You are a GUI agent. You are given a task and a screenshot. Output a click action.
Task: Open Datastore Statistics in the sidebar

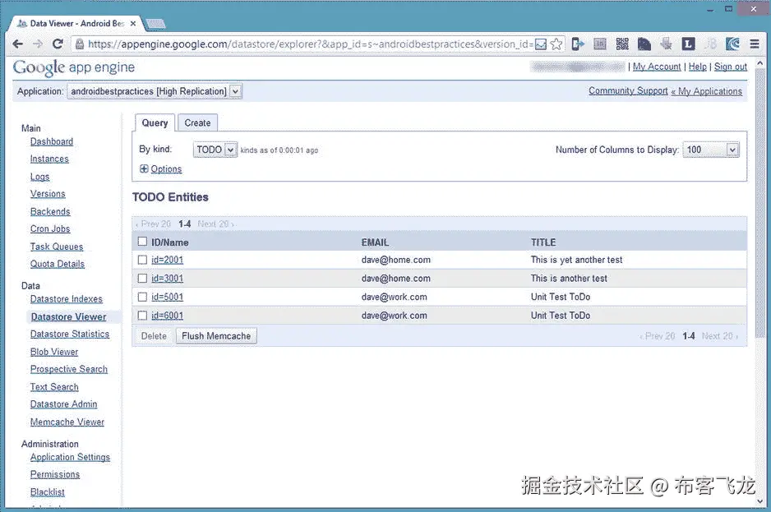70,334
